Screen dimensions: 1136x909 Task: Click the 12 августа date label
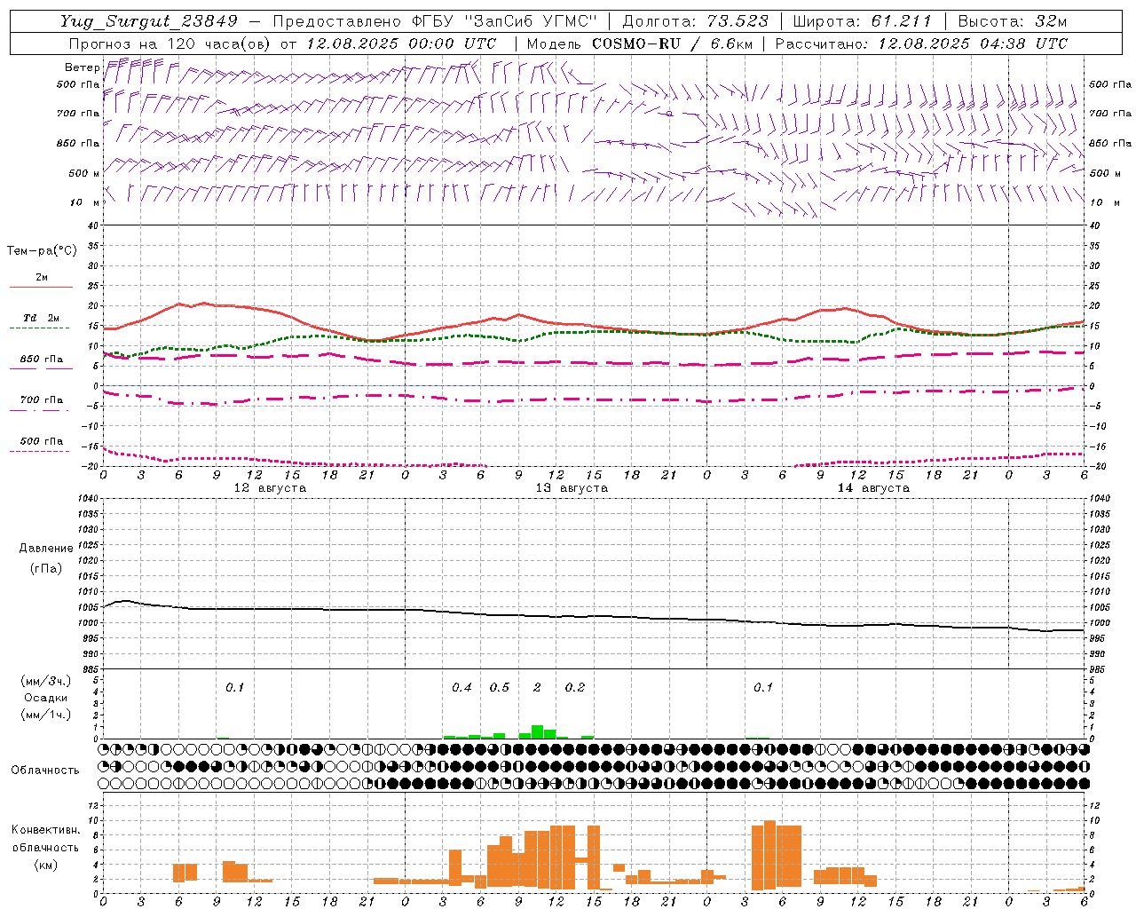click(270, 488)
